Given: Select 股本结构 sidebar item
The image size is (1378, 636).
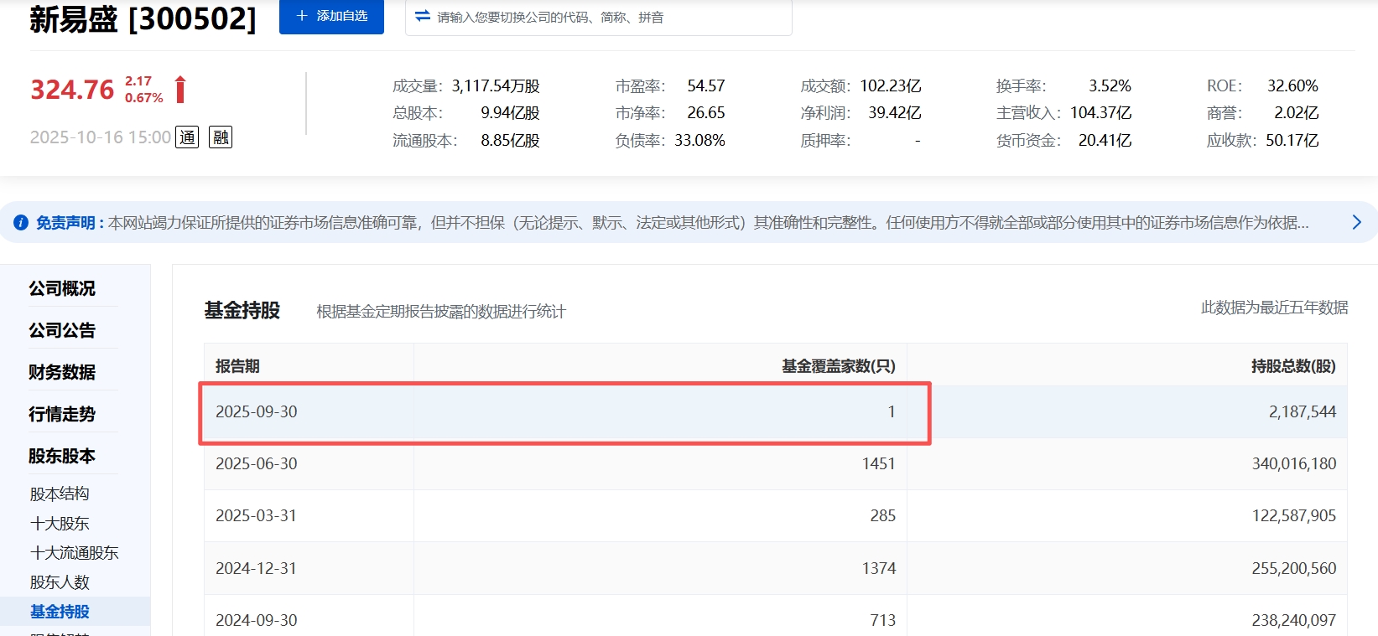Looking at the screenshot, I should click(x=60, y=494).
